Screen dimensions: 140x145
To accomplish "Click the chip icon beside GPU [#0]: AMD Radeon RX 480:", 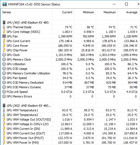I will (4, 23).
